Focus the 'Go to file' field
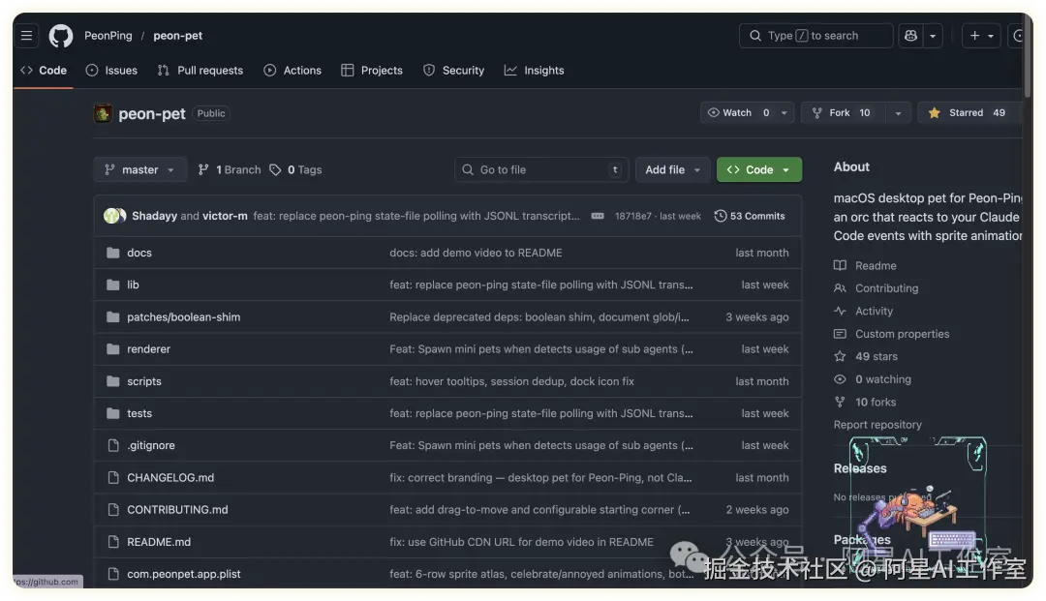Screen dimensions: 1046x601 pyautogui.click(x=541, y=169)
